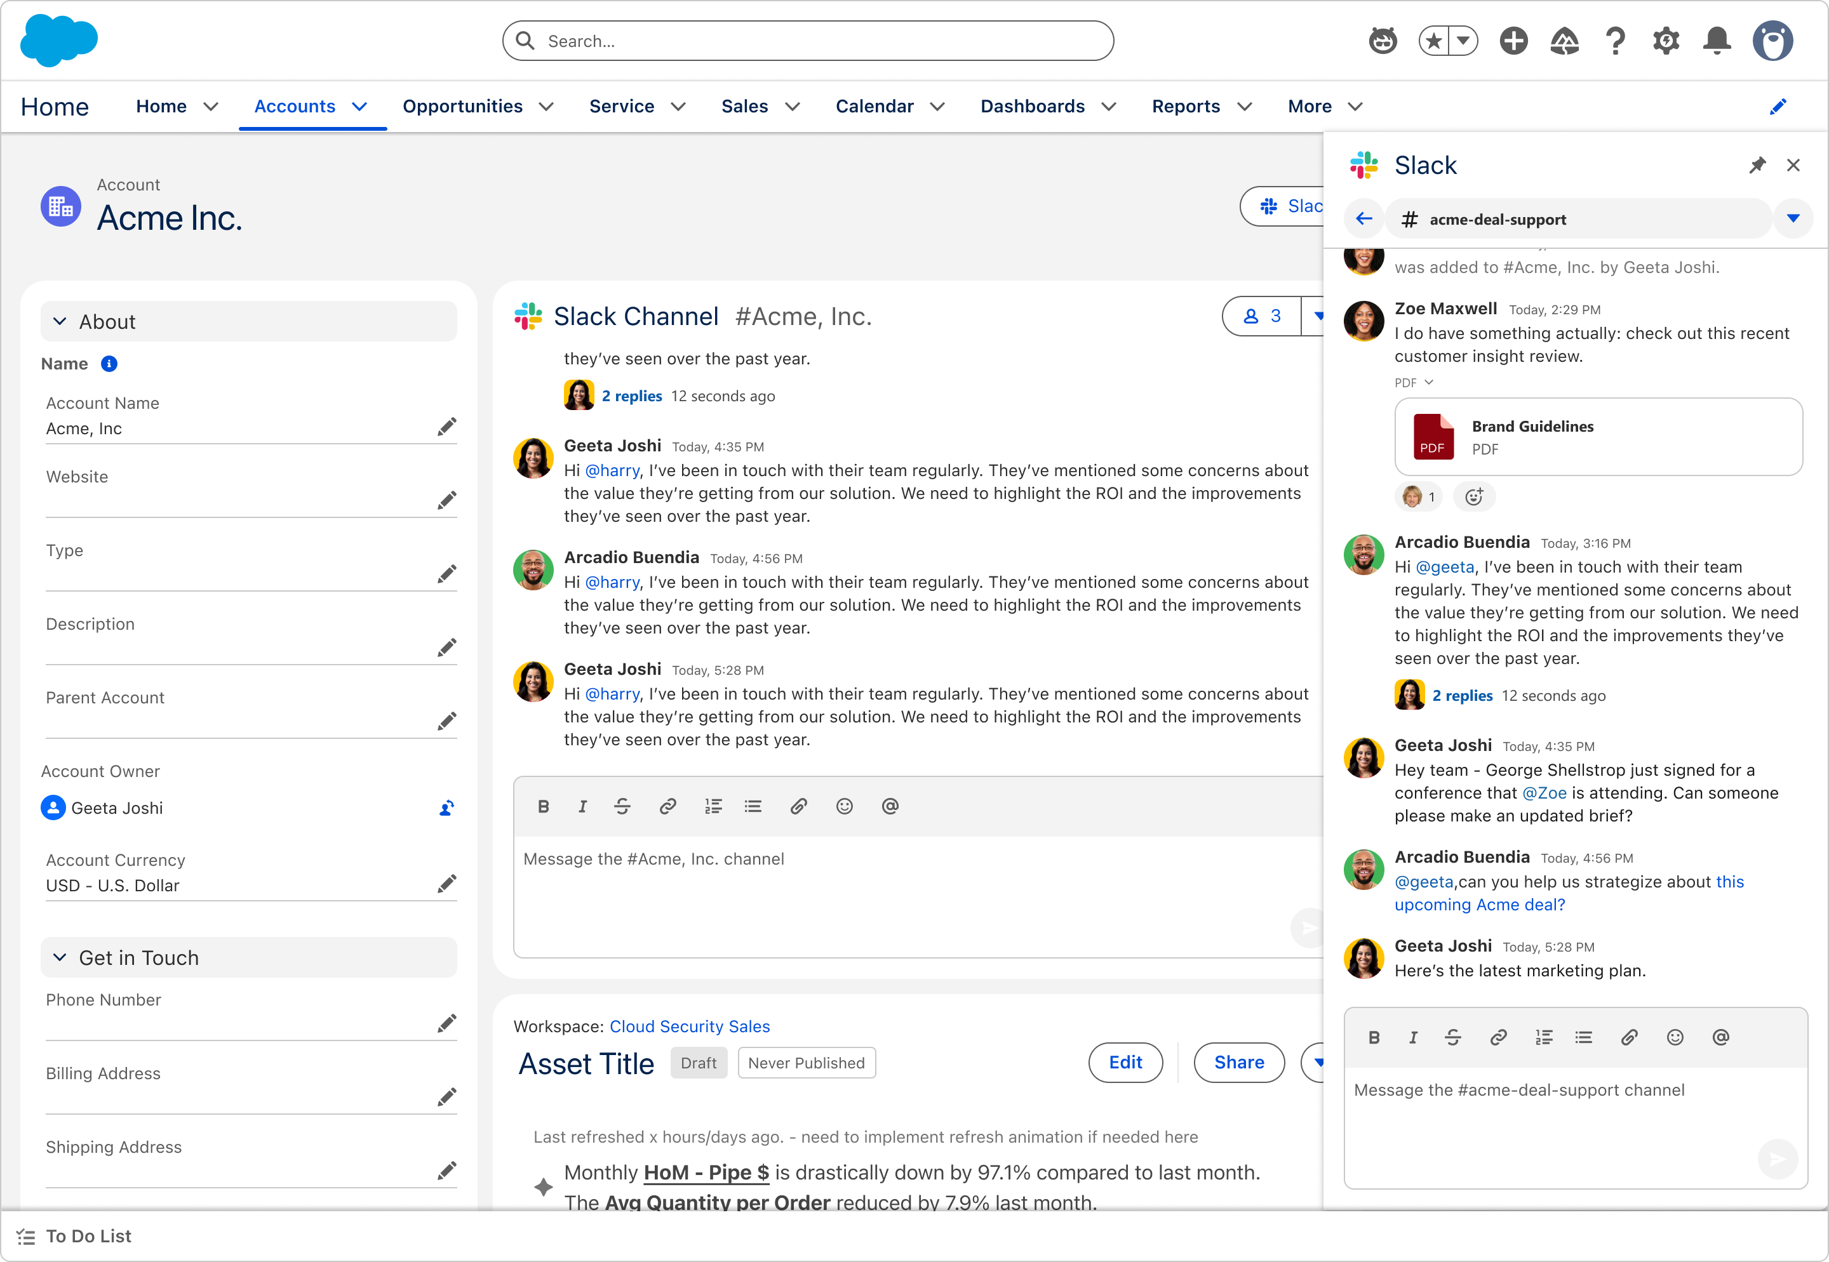1829x1262 pixels.
Task: Collapse the About section
Action: tap(60, 322)
